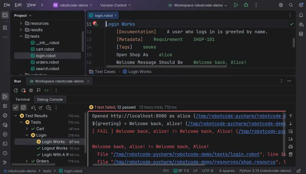Expand the results folder
The height and width of the screenshot is (174, 306).
coord(21,30)
